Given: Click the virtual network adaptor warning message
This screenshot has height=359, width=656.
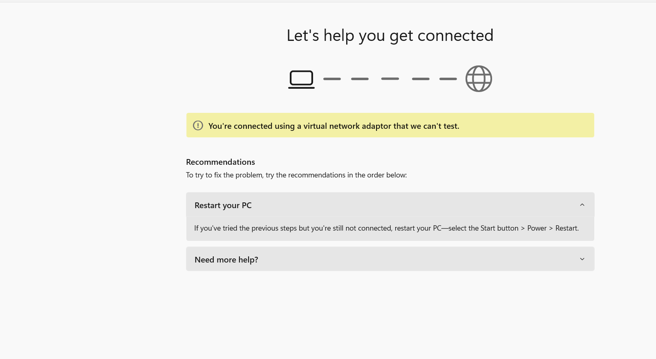Looking at the screenshot, I should click(x=334, y=126).
